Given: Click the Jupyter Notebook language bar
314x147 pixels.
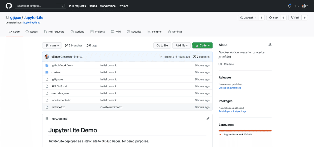Looking at the screenshot, I should coord(245,130).
